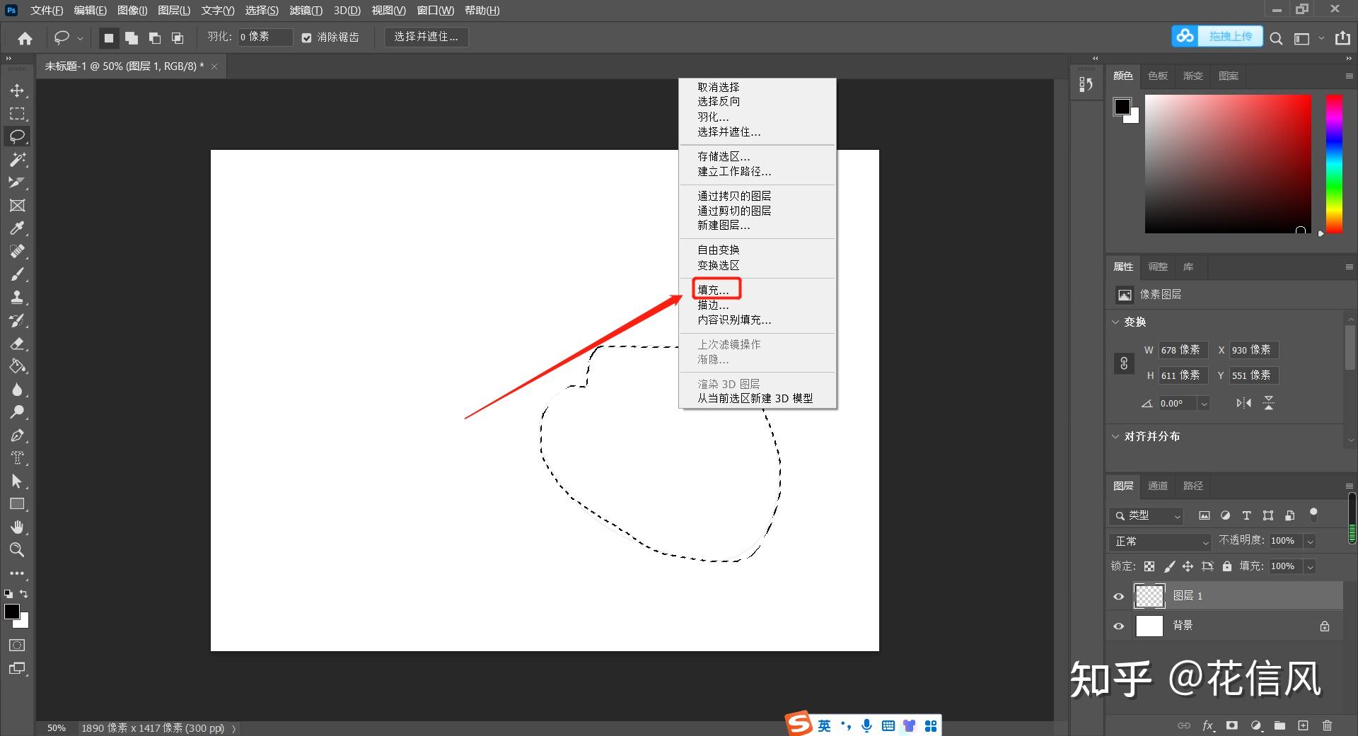Hide 图层 1 with its eye icon
The width and height of the screenshot is (1358, 736).
point(1119,596)
